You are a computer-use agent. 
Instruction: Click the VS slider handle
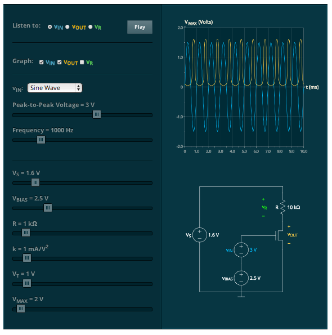35,182
